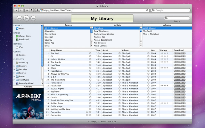Open iTunes Store from the sidebar
This screenshot has height=128, width=205.
pyautogui.click(x=24, y=36)
